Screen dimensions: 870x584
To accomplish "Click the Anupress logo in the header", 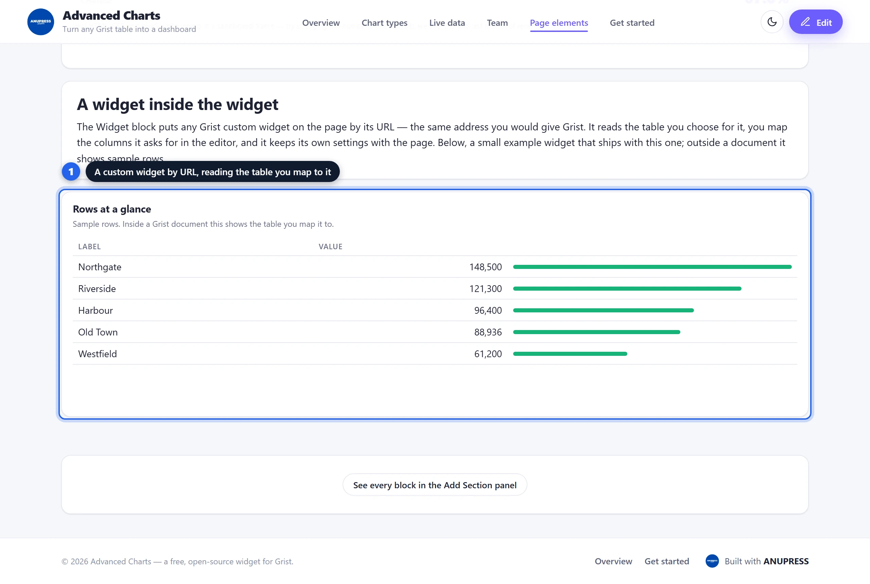I will pyautogui.click(x=41, y=22).
